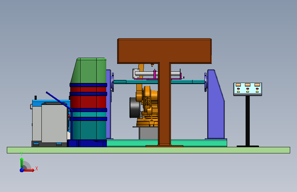Select the dark red band of the cylinder
The height and width of the screenshot is (192, 297).
coord(88,97)
